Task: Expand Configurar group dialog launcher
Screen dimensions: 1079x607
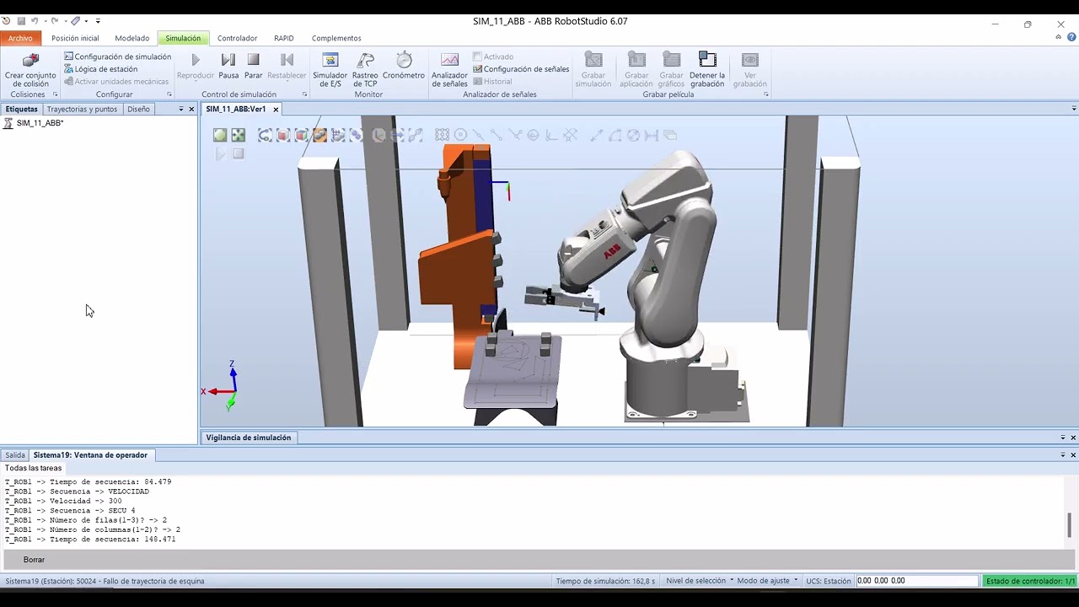Action: [169, 94]
